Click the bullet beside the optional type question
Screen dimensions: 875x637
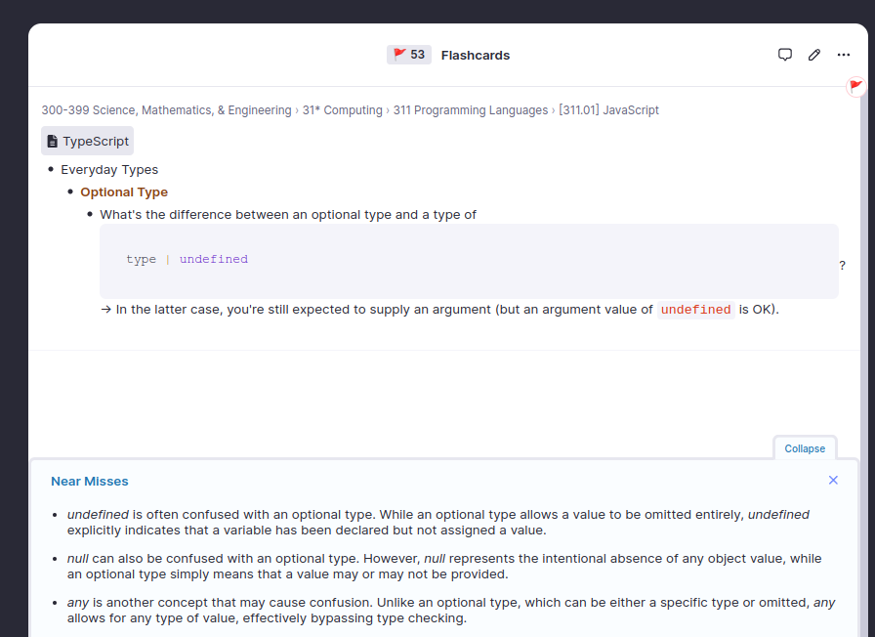[x=90, y=215]
